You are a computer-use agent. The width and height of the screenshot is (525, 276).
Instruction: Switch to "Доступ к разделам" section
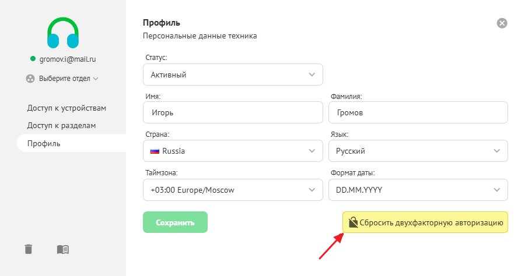(61, 125)
